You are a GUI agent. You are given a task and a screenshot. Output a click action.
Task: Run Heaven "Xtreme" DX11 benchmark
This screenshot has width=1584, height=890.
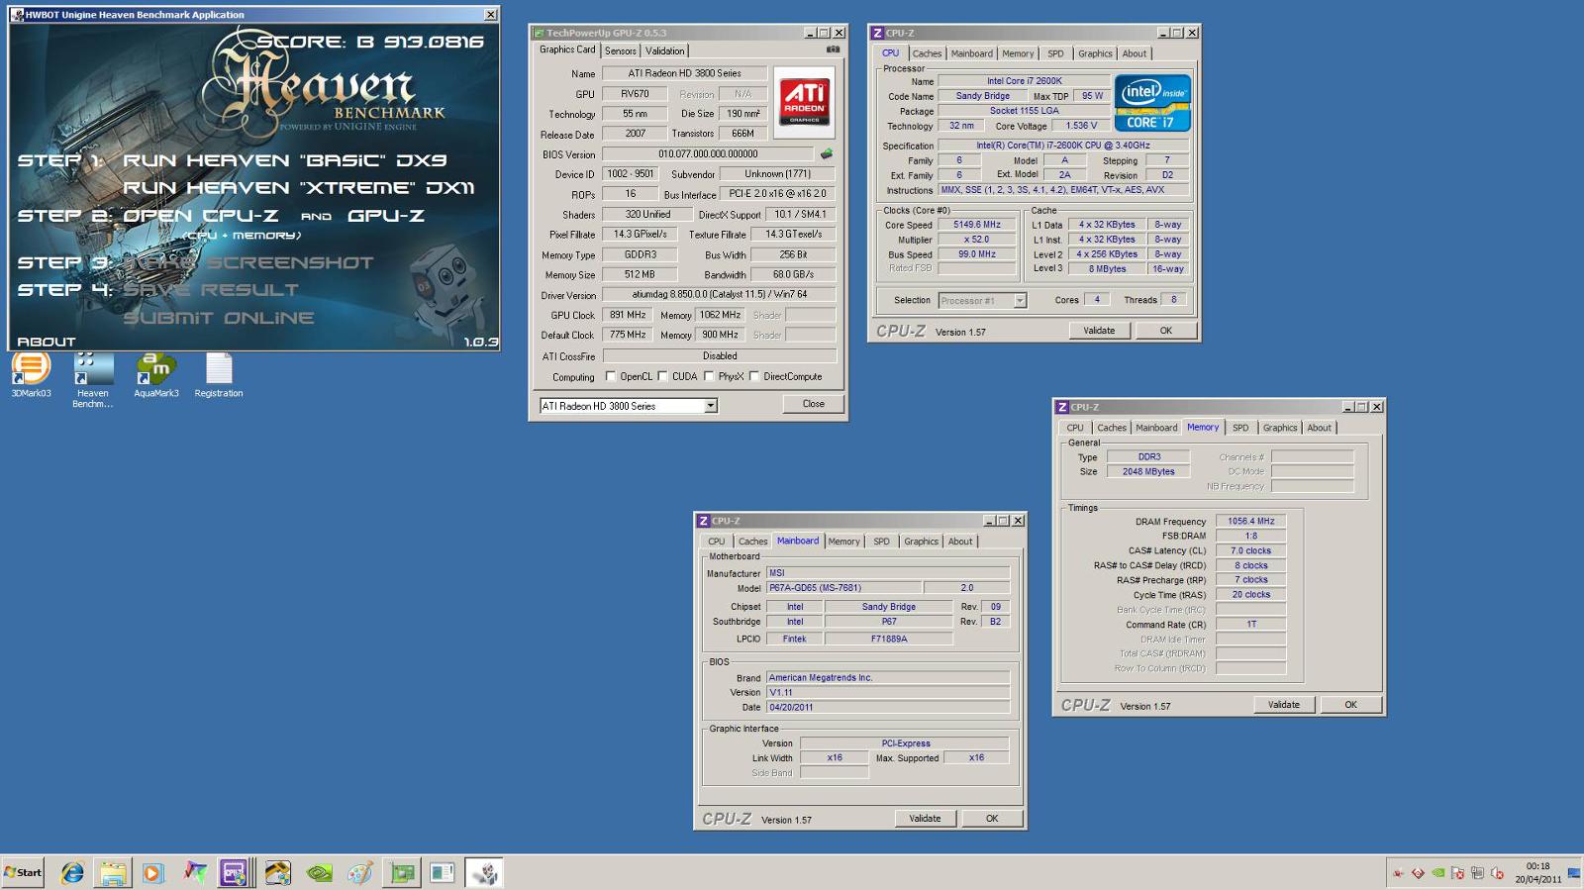tap(299, 188)
